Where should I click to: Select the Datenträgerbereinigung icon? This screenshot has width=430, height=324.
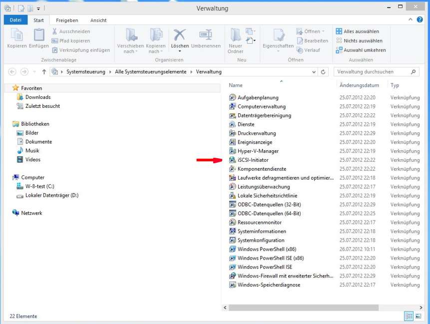232,115
